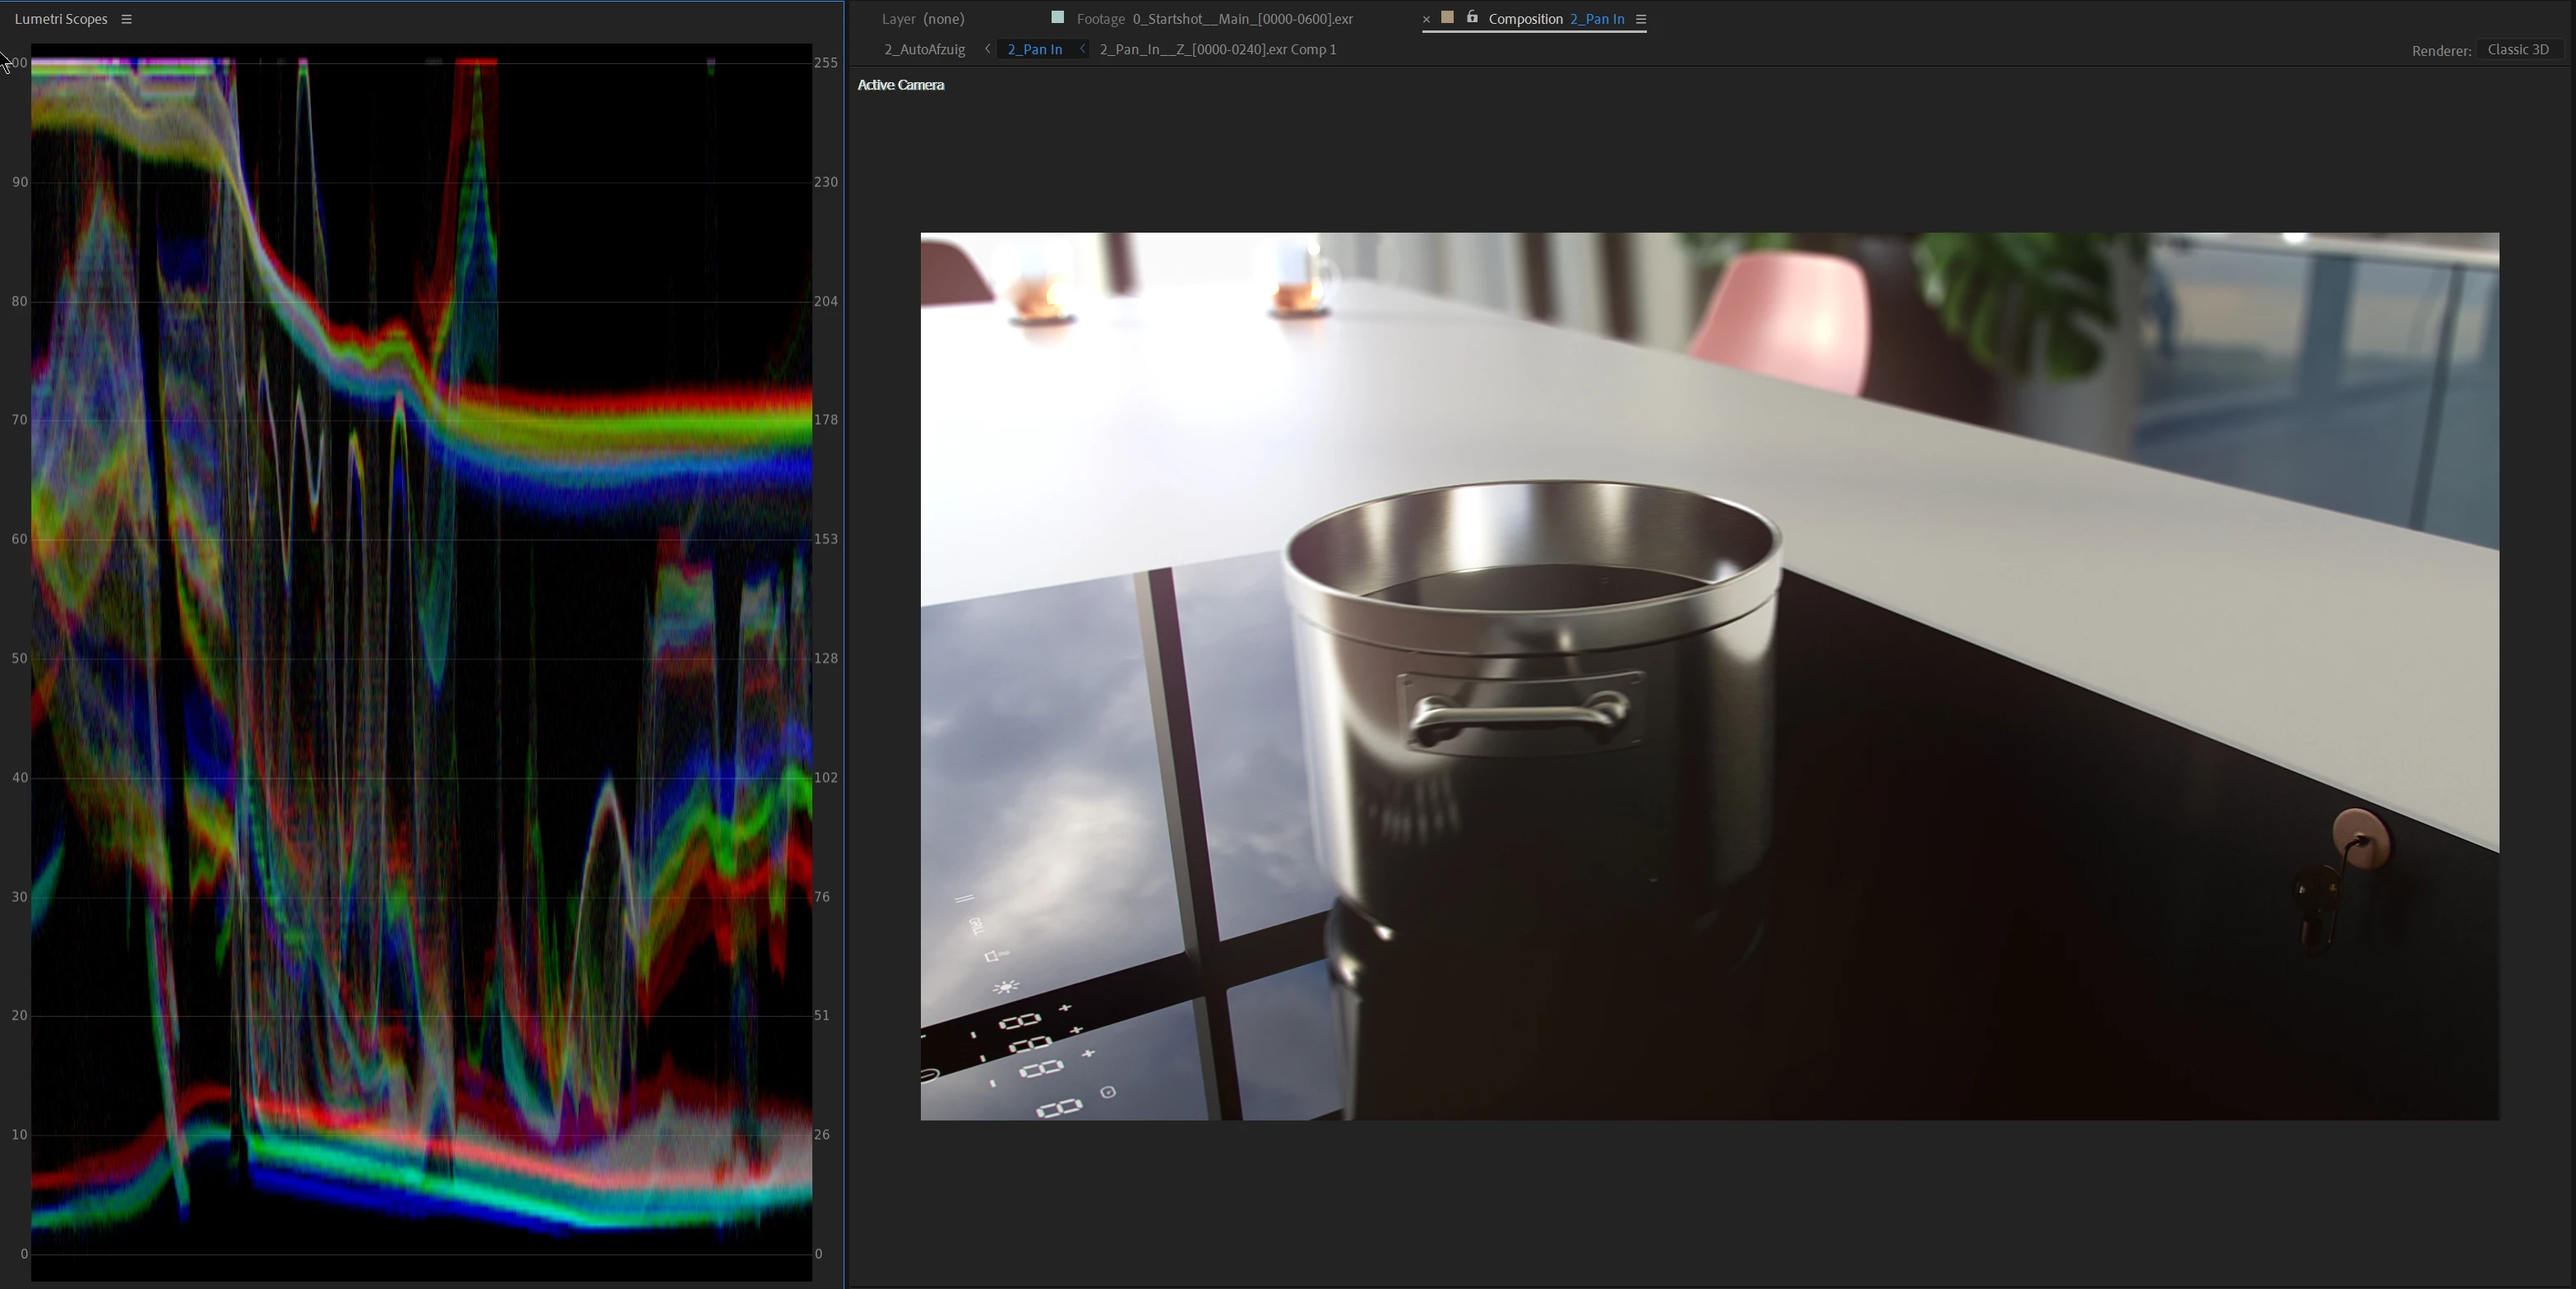Image resolution: width=2576 pixels, height=1289 pixels.
Task: Click the teal Footage label color square
Action: coord(1057,18)
